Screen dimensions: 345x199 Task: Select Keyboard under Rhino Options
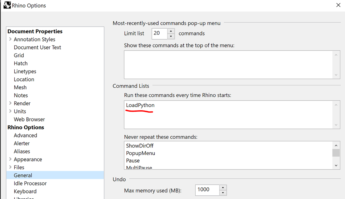click(25, 191)
